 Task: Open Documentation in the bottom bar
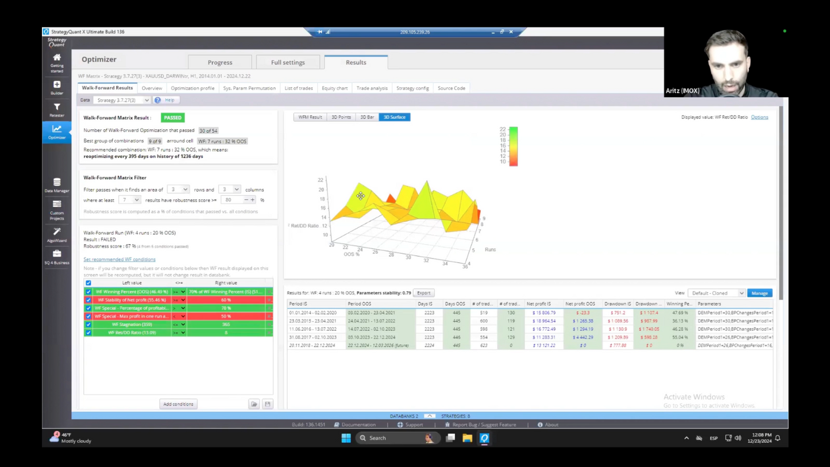tap(354, 424)
